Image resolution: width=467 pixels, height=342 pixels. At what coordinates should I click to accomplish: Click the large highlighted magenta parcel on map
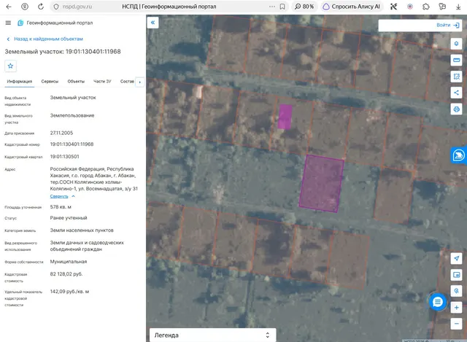(x=321, y=184)
